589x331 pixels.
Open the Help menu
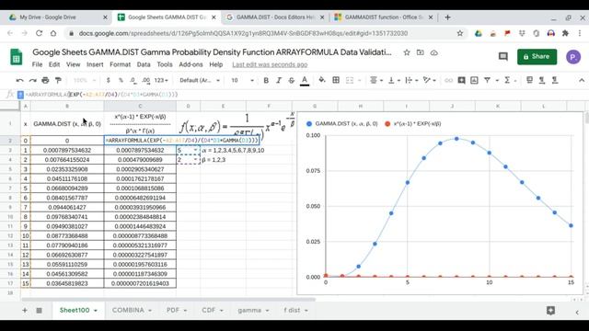click(x=216, y=64)
